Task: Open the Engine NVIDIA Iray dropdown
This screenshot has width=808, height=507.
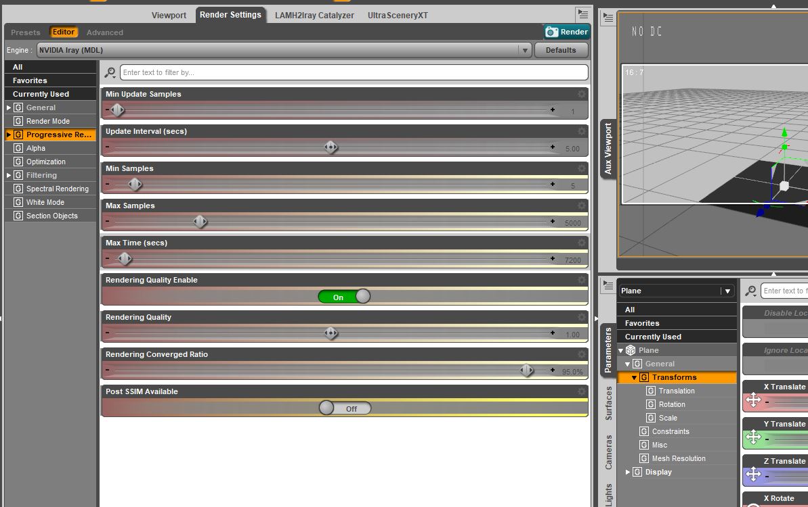Action: pyautogui.click(x=283, y=51)
